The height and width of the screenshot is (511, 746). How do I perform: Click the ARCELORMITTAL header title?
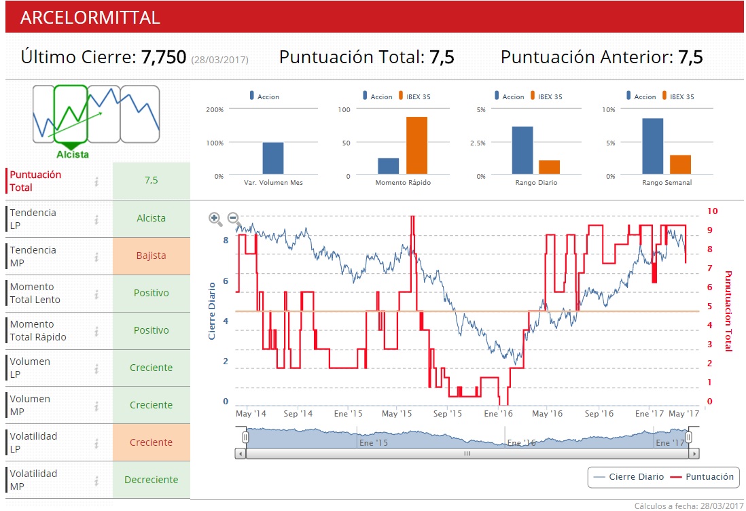[x=90, y=18]
